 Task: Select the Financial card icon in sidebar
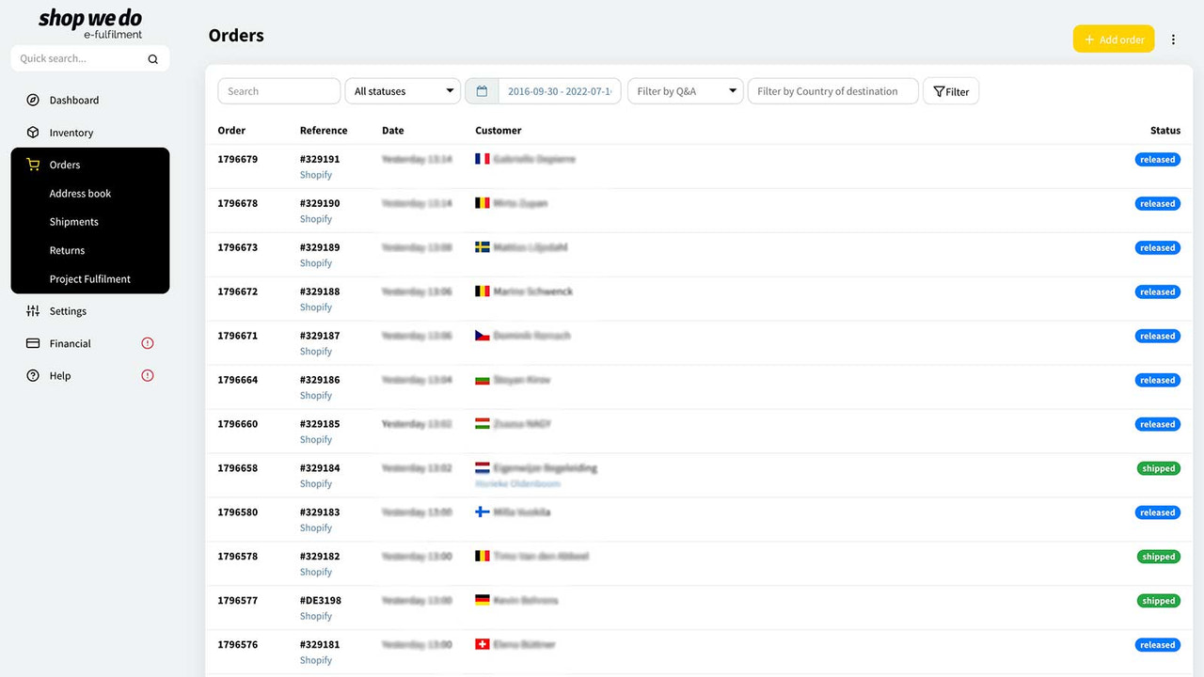point(32,343)
